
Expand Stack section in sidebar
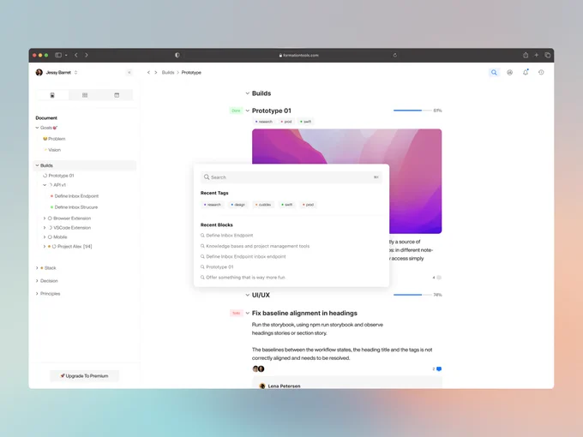pos(37,268)
